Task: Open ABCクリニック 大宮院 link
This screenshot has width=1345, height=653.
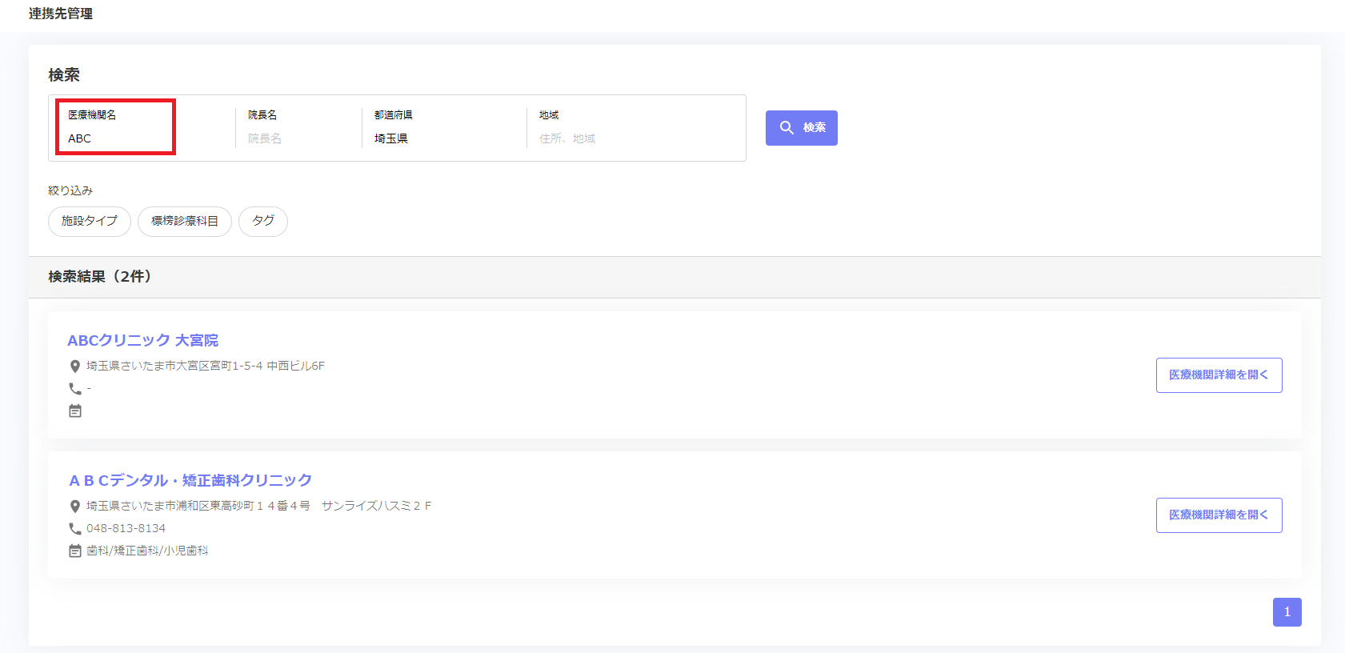Action: click(x=142, y=340)
